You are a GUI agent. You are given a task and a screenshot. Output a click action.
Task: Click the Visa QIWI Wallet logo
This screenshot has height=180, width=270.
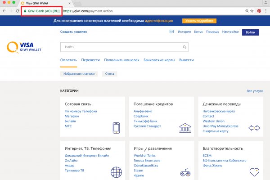tap(25, 48)
